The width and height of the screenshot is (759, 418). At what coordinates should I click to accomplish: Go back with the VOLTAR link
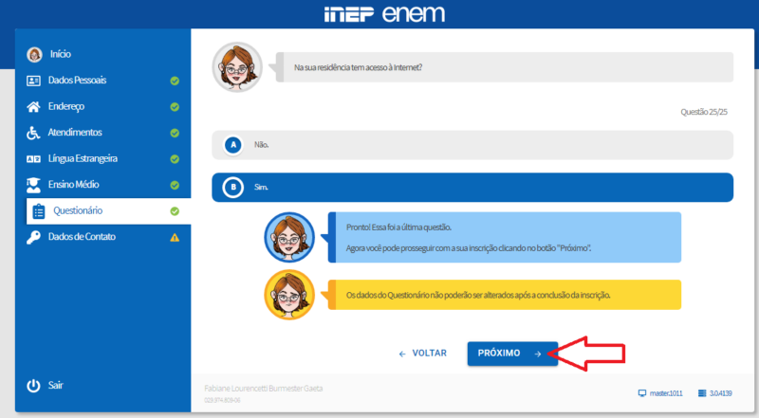422,354
